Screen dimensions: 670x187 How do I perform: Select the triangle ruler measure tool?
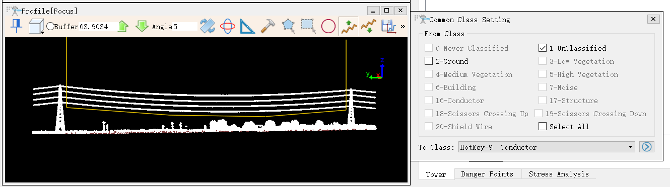[x=248, y=26]
